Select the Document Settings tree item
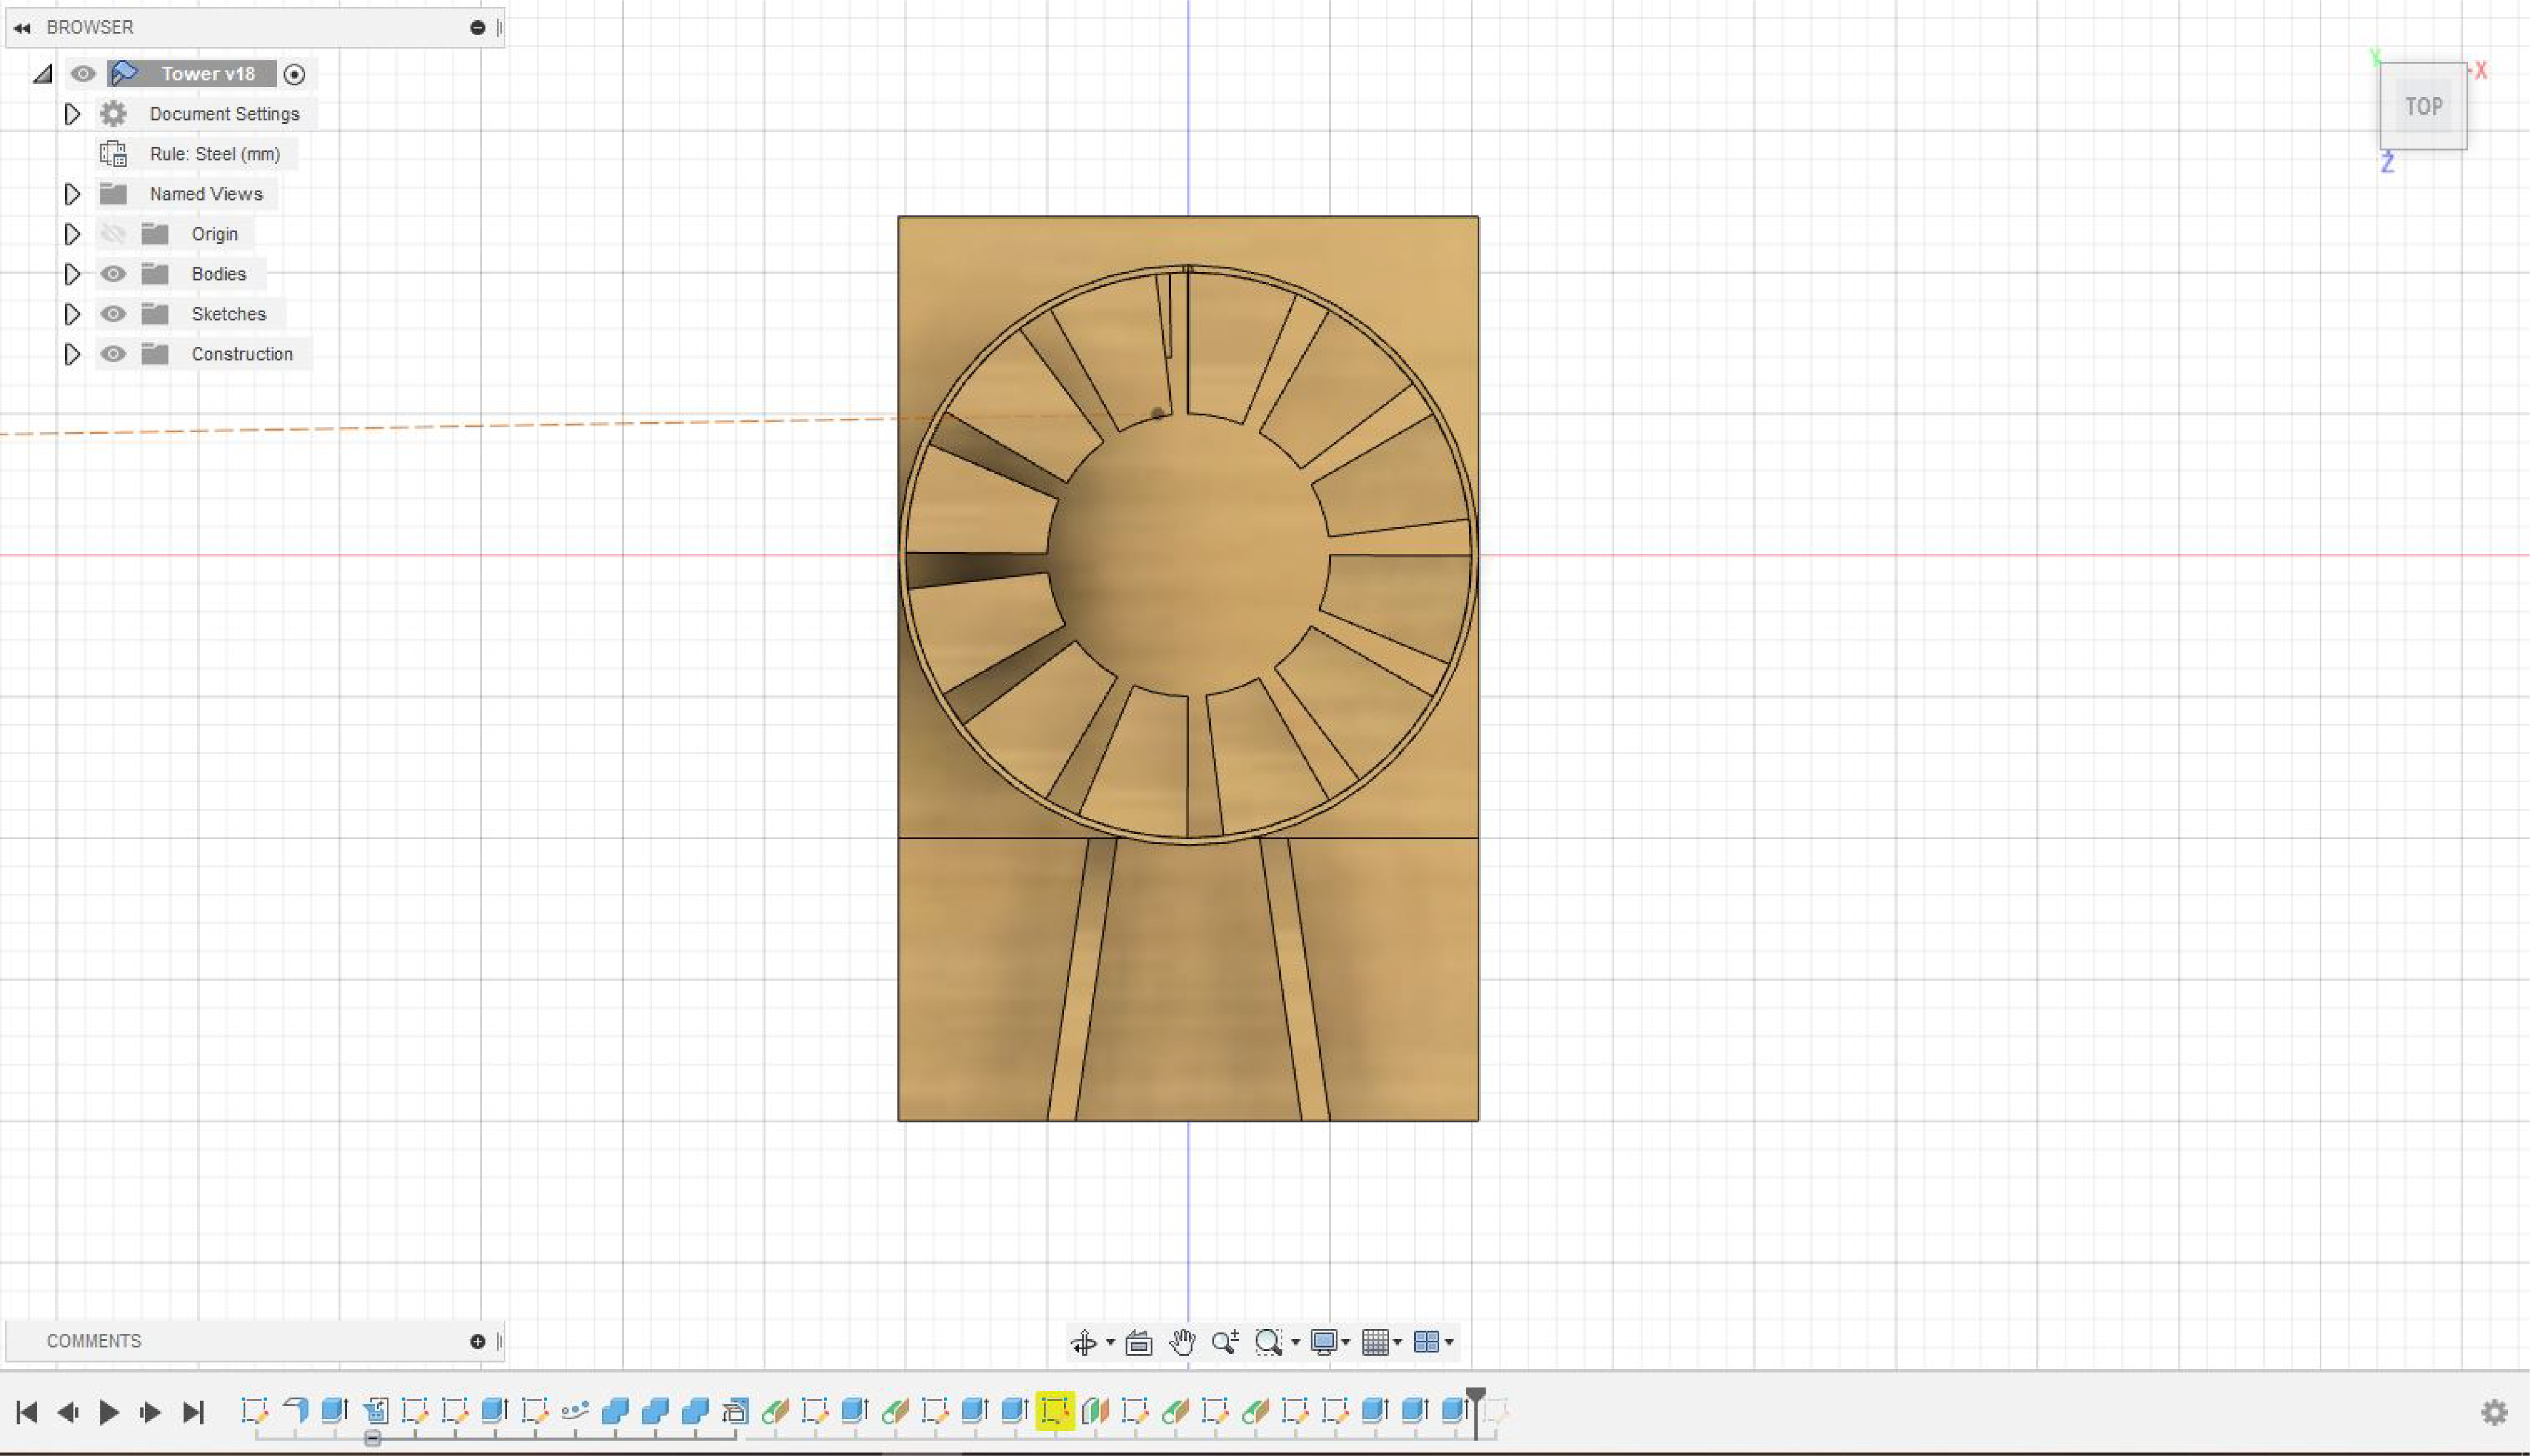2530x1456 pixels. click(x=224, y=114)
